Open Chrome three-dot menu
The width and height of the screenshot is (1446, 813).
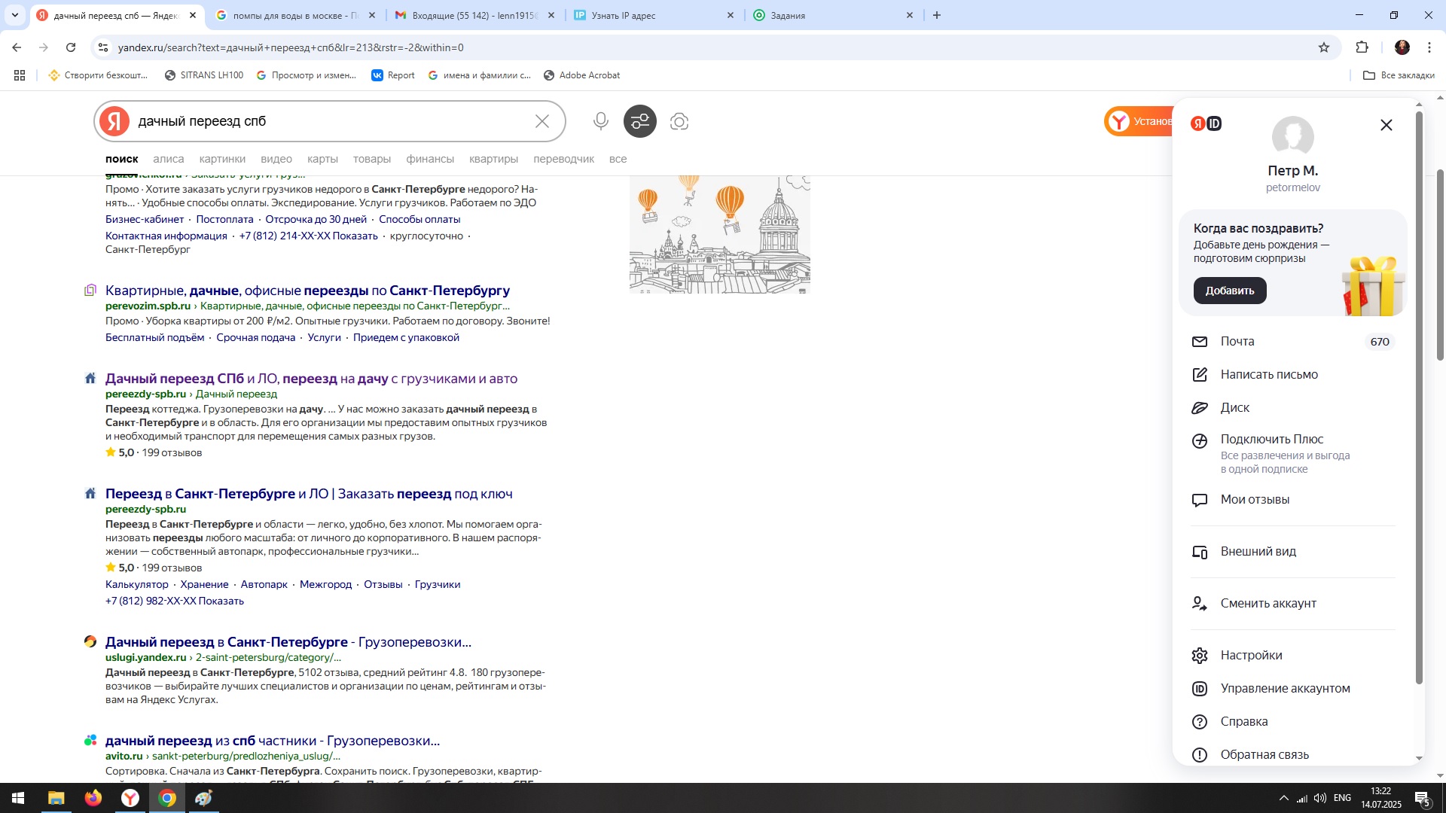click(1429, 47)
